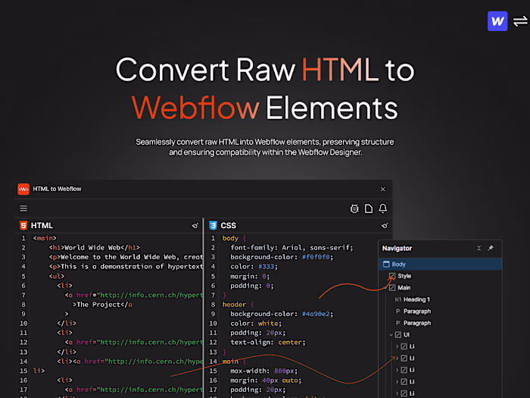Viewport: 530px width, 398px height.
Task: Click the <main> tag on HTML line 1
Action: [x=44, y=238]
